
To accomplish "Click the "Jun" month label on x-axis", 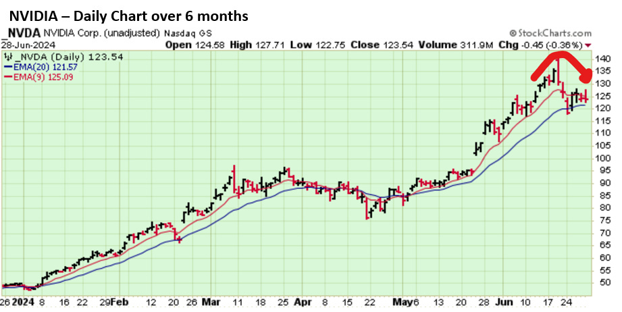I will (x=506, y=302).
